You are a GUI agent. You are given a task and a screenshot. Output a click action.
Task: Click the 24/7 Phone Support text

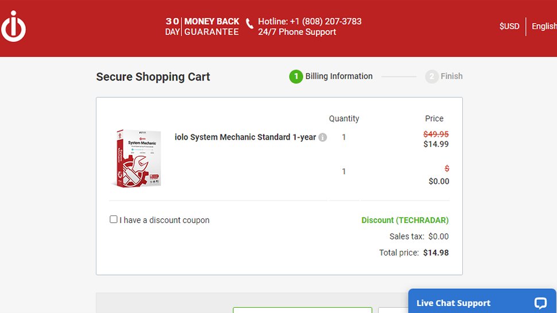coord(297,32)
